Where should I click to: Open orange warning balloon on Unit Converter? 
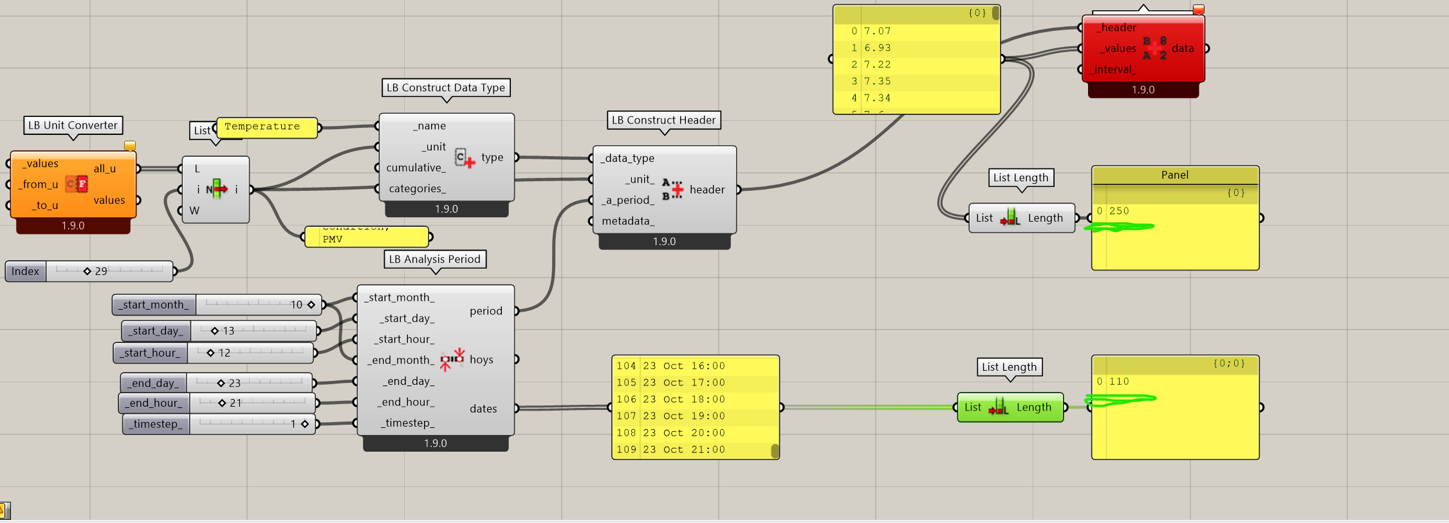pyautogui.click(x=130, y=146)
